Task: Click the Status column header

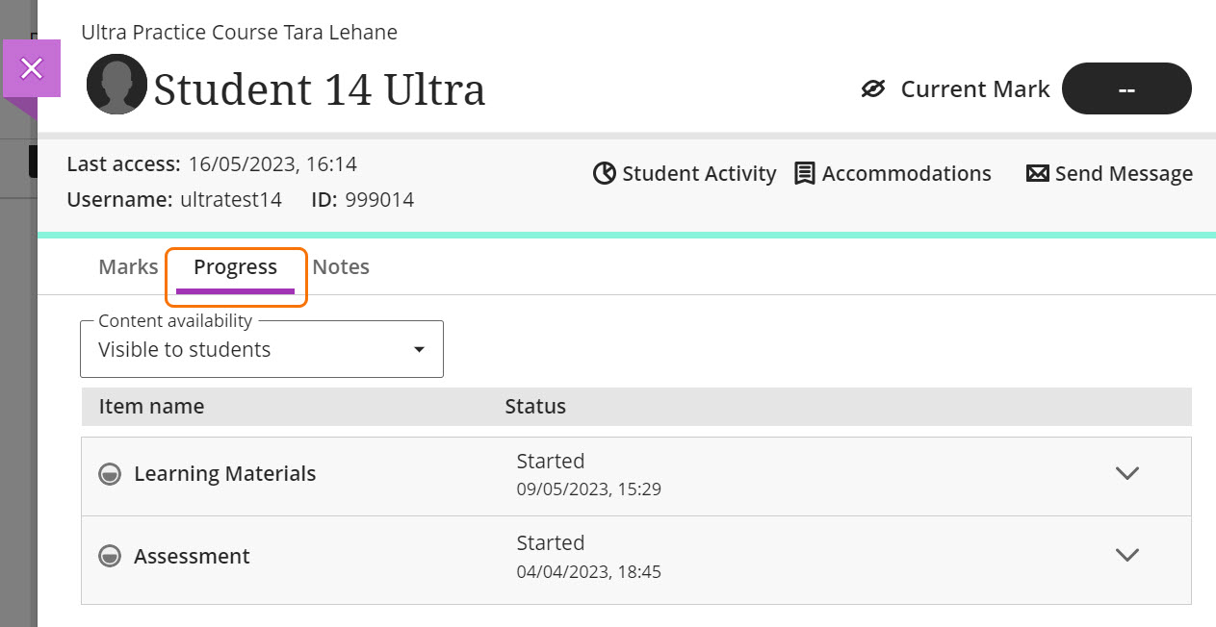Action: tap(535, 407)
